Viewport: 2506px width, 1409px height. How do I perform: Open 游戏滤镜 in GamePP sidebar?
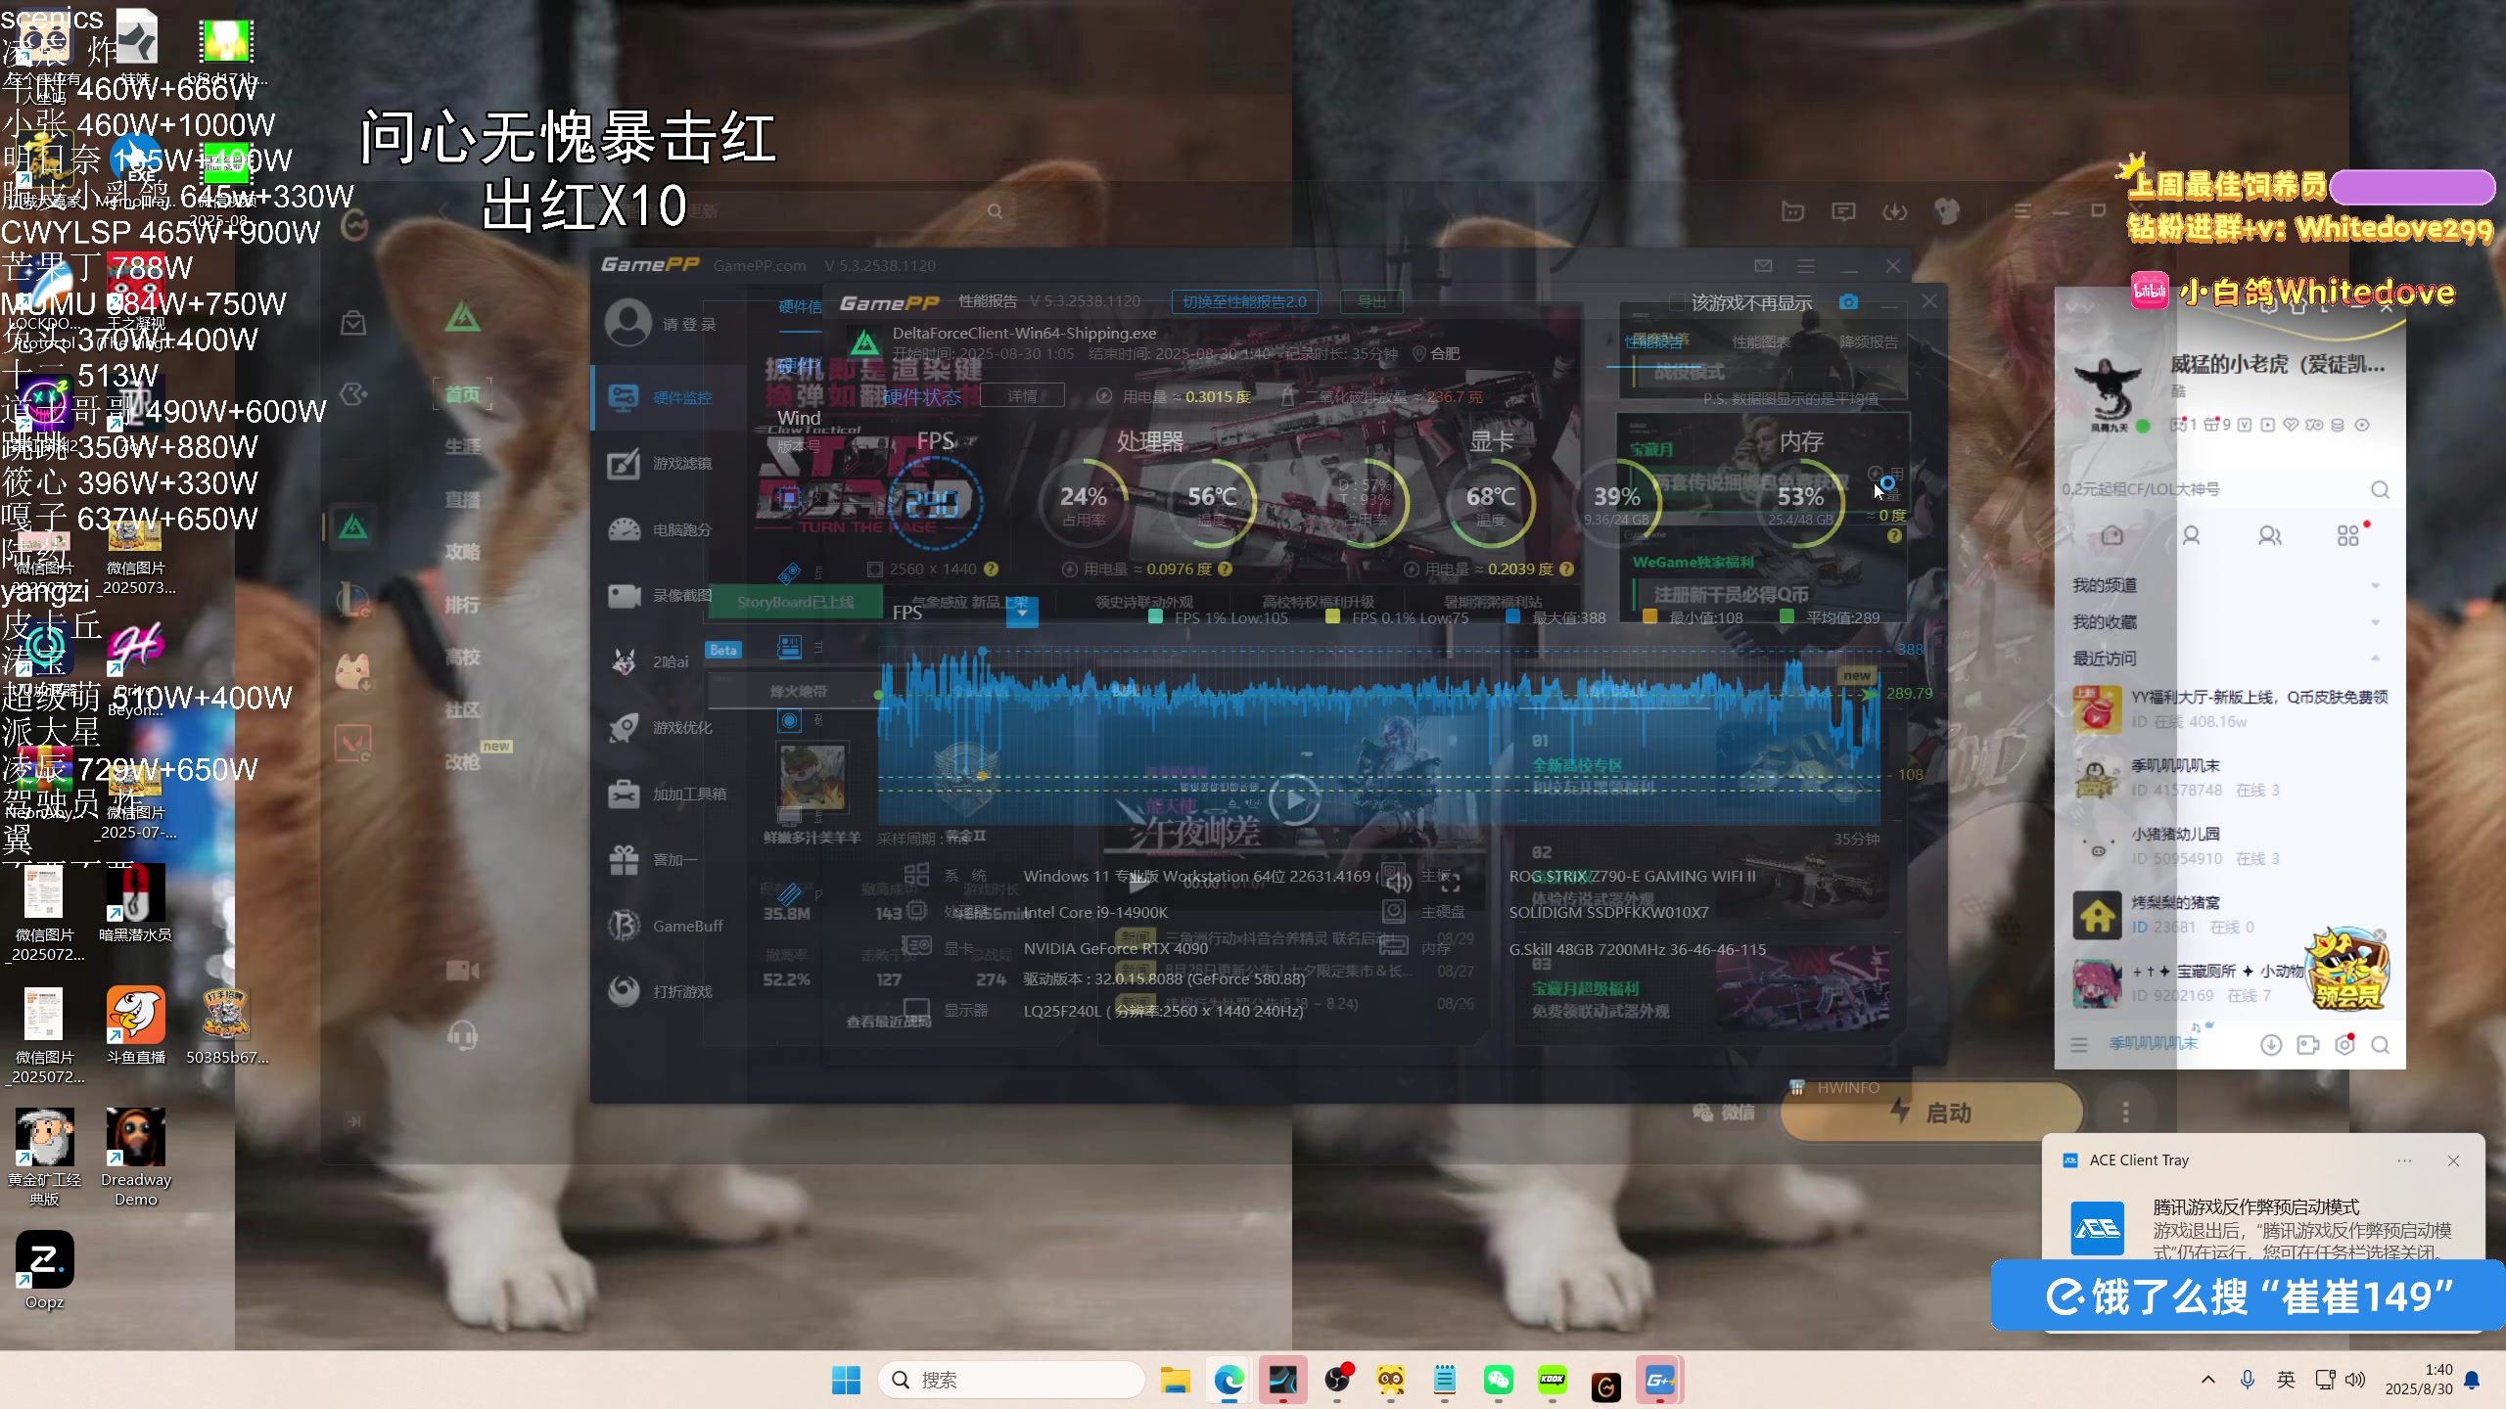(x=669, y=463)
